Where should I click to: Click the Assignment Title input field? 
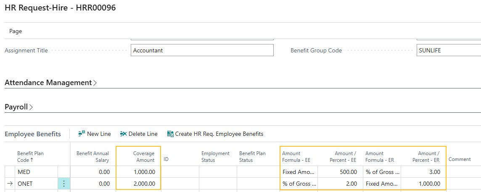pyautogui.click(x=202, y=50)
